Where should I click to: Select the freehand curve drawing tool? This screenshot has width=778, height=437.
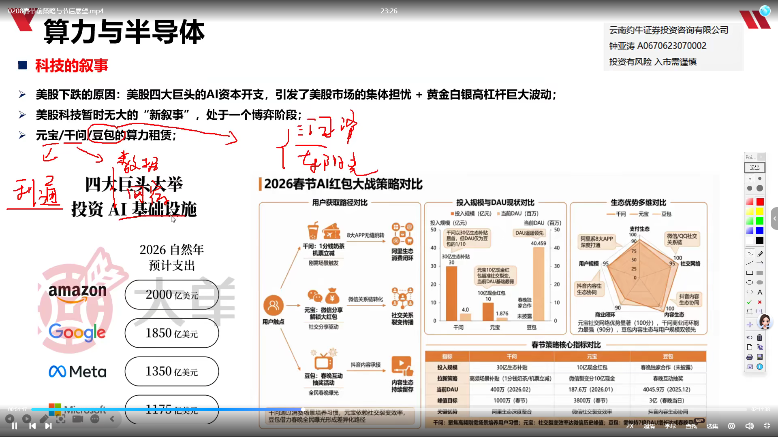(750, 254)
